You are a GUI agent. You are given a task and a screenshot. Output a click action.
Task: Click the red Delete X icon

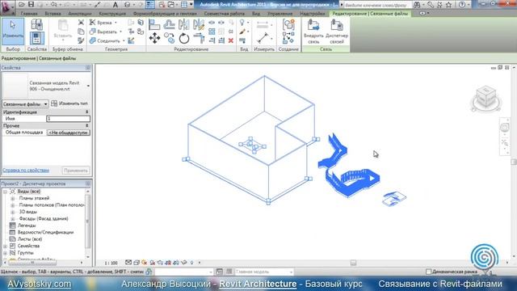pyautogui.click(x=231, y=40)
